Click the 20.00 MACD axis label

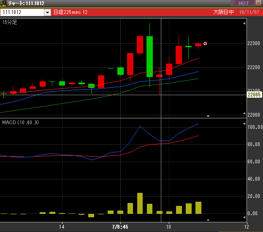point(254,196)
